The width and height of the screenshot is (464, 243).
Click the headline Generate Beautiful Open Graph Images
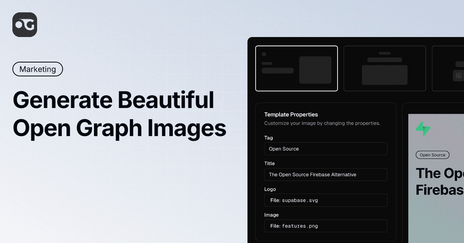[119, 114]
